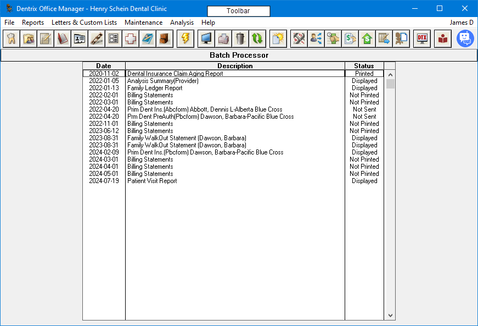
Task: Click the green refresh arrows icon
Action: [x=257, y=38]
